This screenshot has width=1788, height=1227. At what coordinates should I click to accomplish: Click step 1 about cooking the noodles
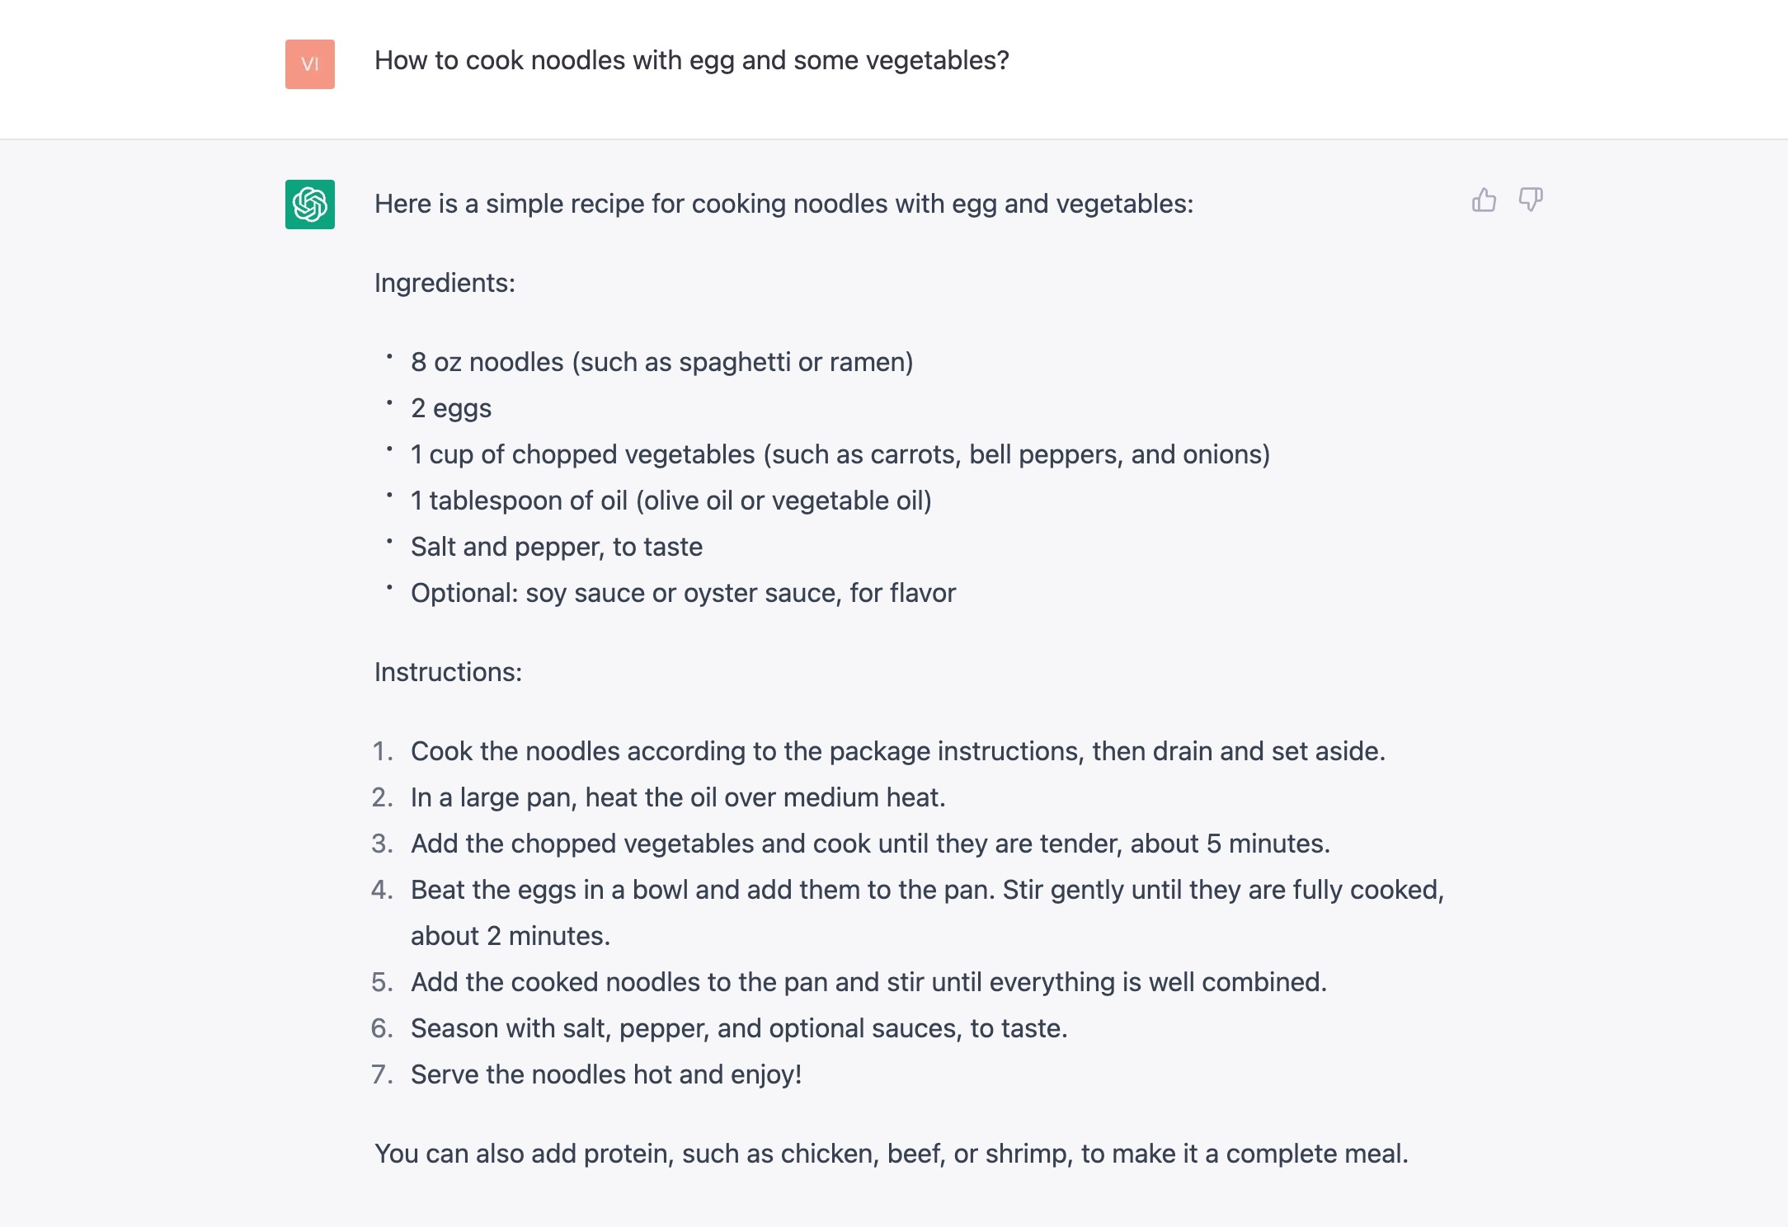coord(897,751)
